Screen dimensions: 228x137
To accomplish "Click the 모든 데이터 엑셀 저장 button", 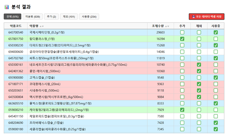I will tap(207, 17).
